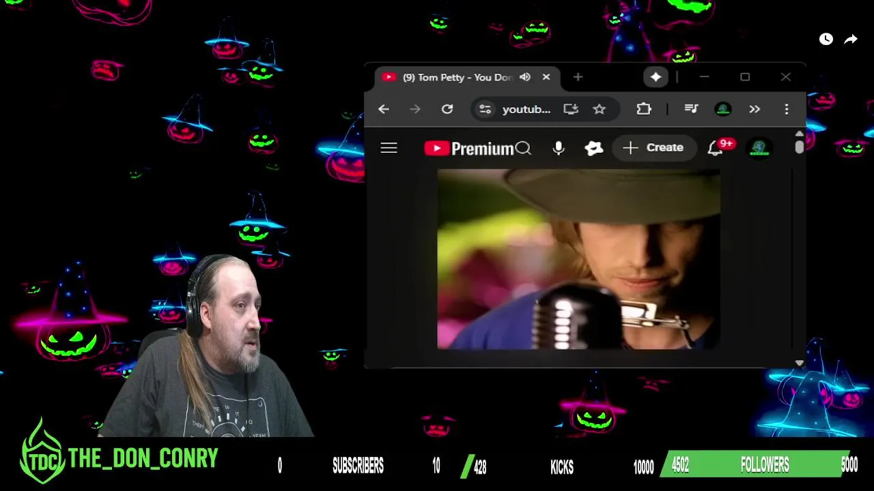Open the YouTube hamburger guide menu

click(389, 148)
